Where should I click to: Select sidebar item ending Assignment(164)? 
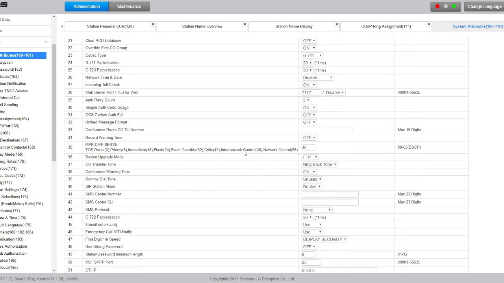(x=14, y=119)
